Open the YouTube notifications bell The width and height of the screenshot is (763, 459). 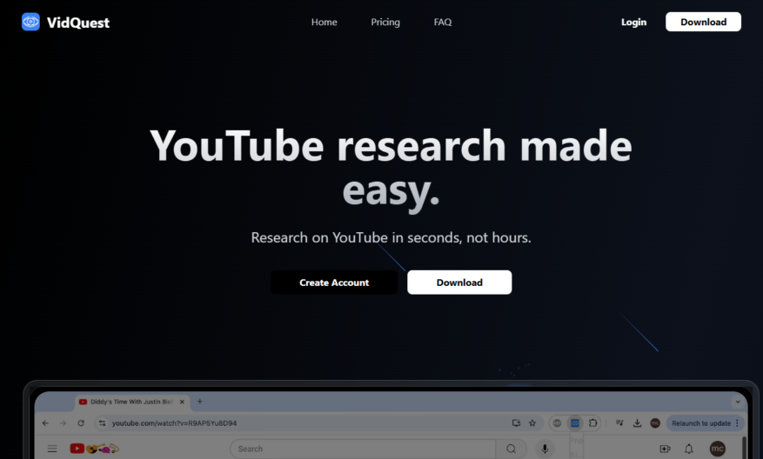[689, 449]
